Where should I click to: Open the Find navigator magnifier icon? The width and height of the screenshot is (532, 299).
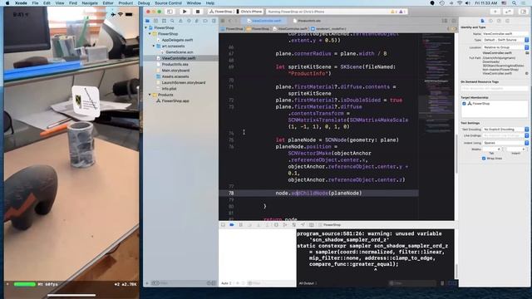click(x=172, y=21)
